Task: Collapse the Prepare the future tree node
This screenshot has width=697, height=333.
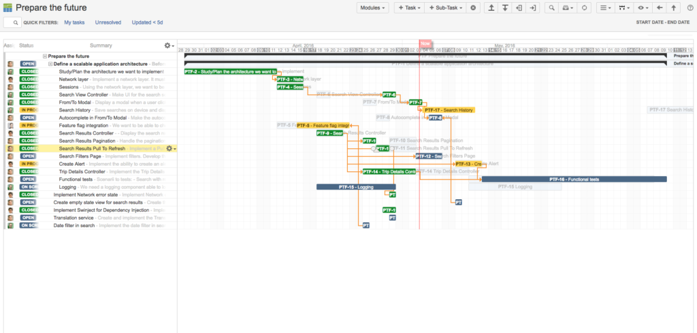Action: coord(45,56)
